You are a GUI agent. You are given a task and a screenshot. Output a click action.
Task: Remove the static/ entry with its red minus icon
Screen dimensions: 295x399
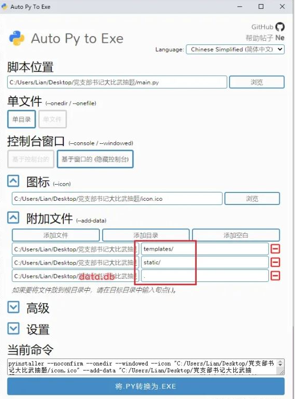point(275,263)
